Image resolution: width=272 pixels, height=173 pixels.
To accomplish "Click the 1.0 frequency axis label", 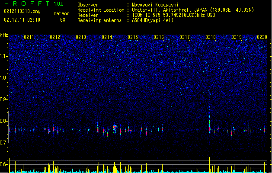I will pyautogui.click(x=3, y=78).
